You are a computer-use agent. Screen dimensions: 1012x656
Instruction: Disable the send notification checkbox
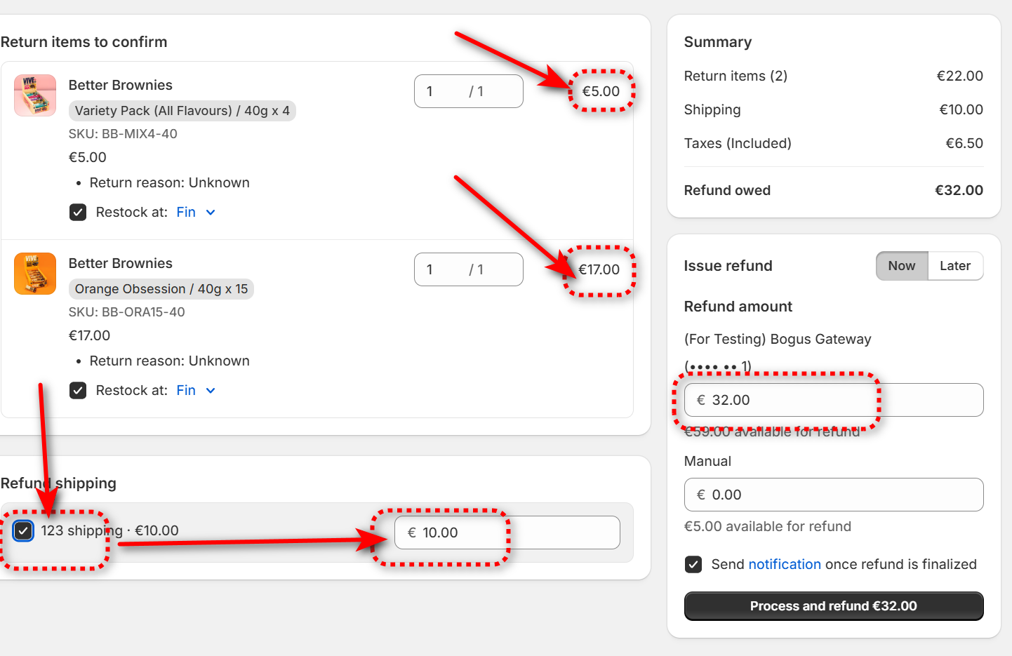tap(693, 565)
